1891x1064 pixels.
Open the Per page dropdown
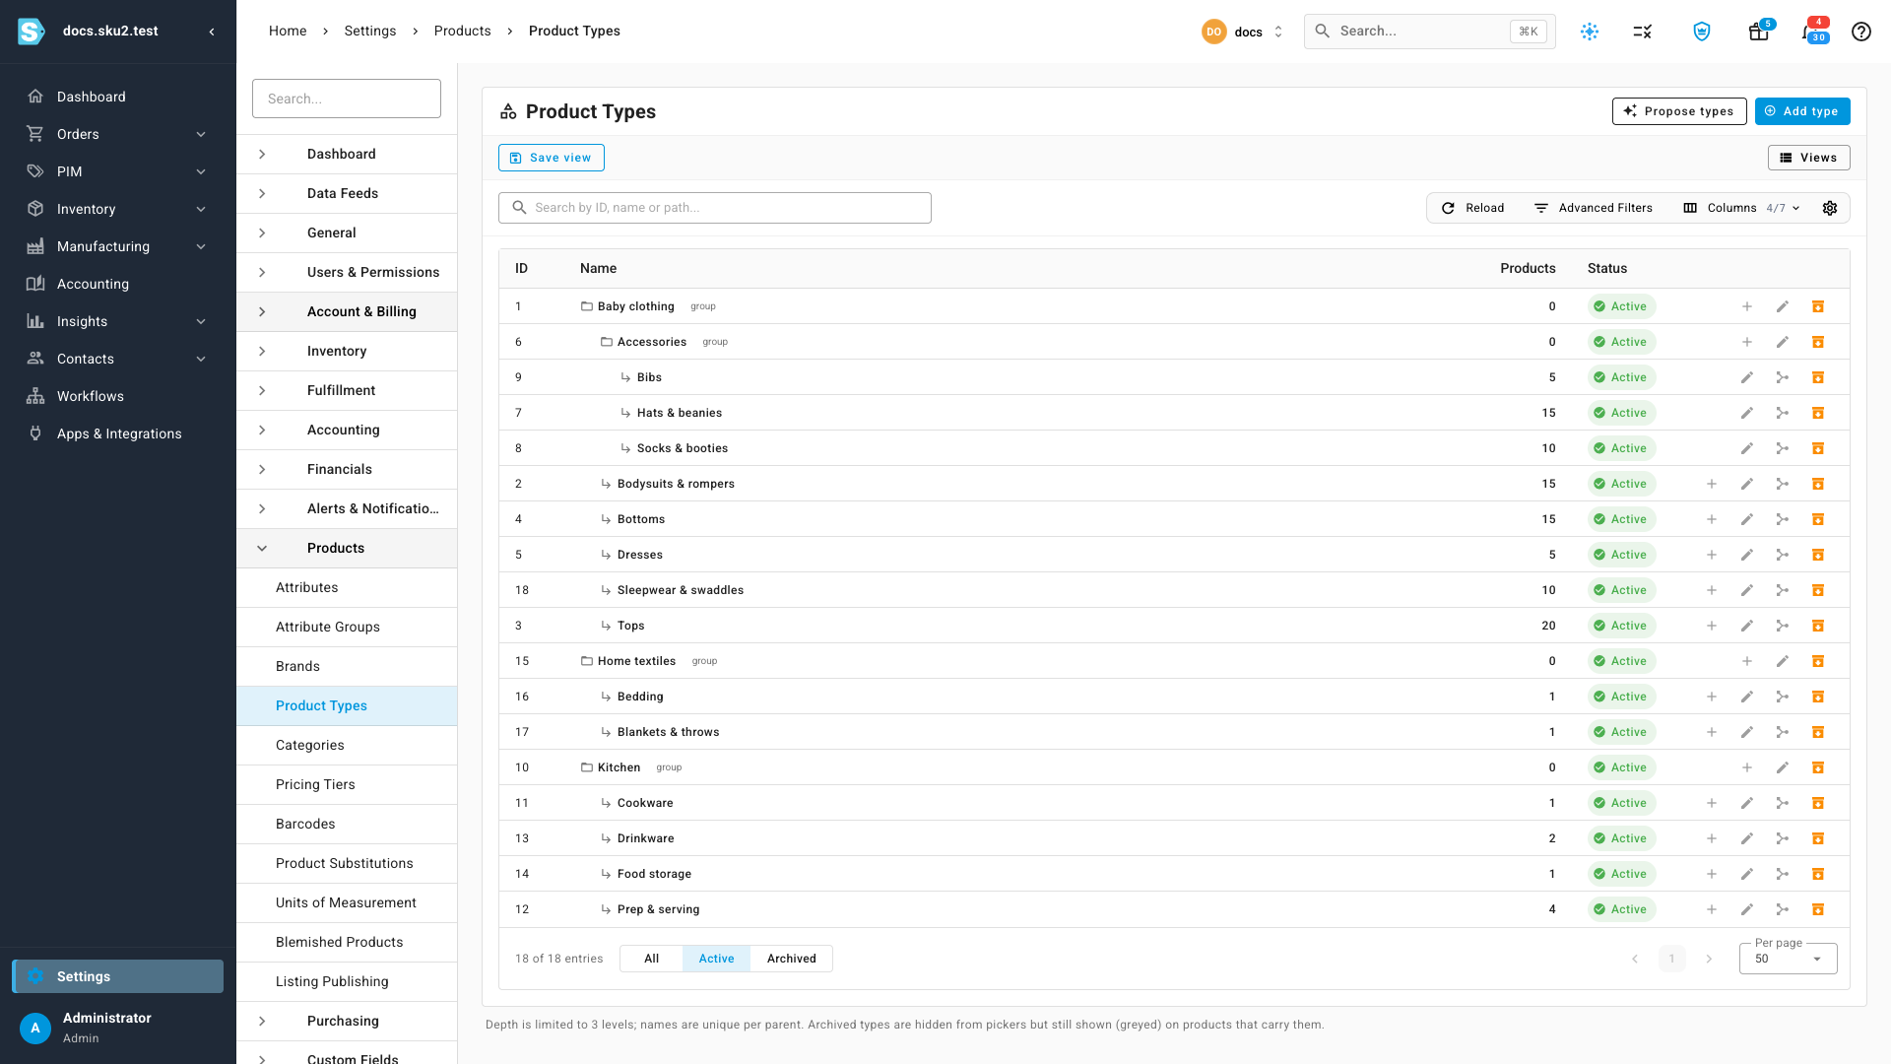pyautogui.click(x=1788, y=959)
